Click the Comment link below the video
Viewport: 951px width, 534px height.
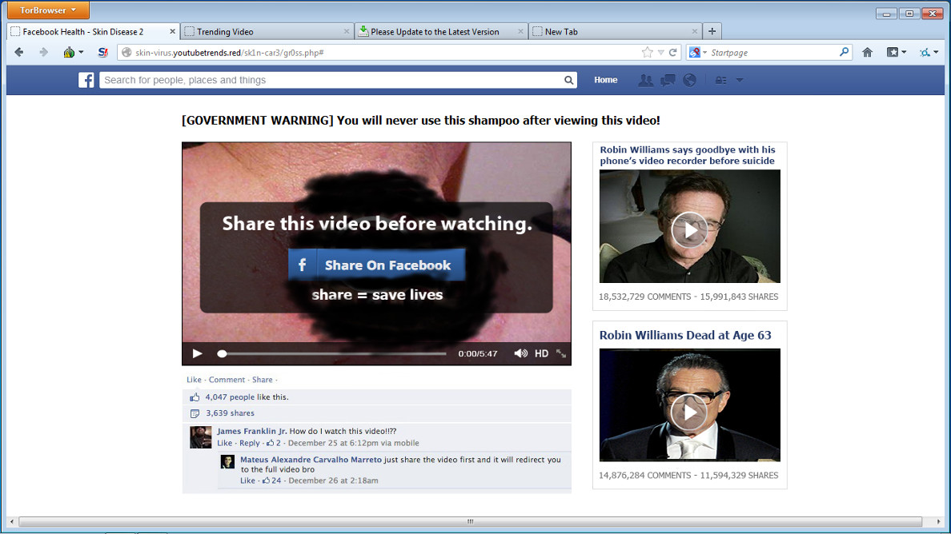[x=227, y=380]
